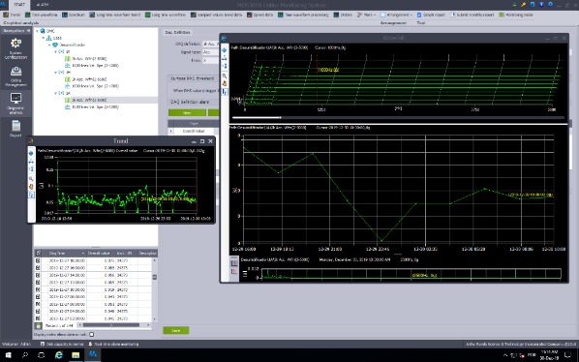Switch to the Start ribbon tab
This screenshot has width=579, height=362.
click(19, 5)
